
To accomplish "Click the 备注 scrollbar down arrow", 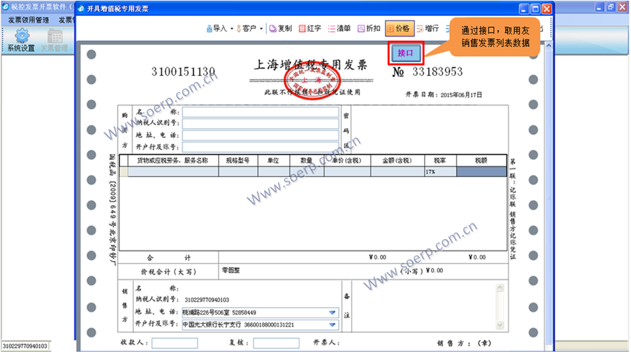I will click(x=500, y=325).
